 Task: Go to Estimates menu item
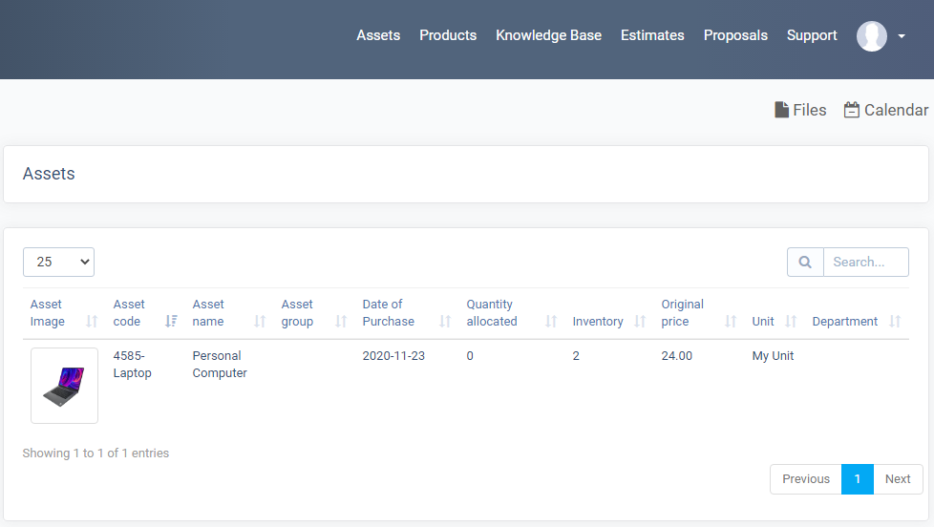652,35
